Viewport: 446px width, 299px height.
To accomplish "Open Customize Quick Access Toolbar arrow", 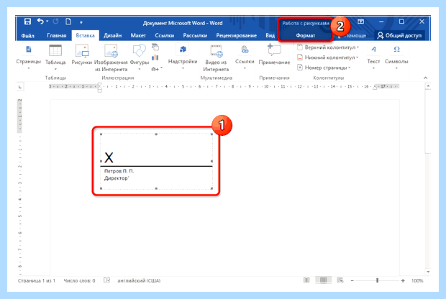I will 81,22.
